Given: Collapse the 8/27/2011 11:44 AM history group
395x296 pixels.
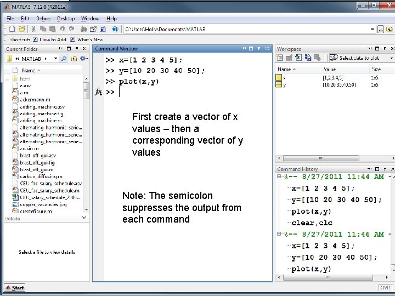Looking at the screenshot, I should pyautogui.click(x=279, y=177).
